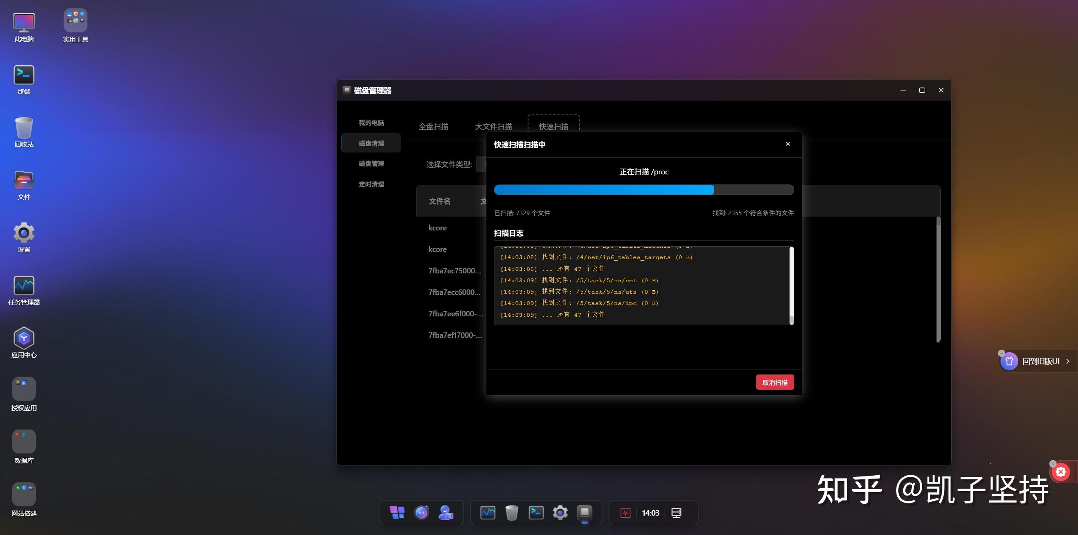Click the server icon beside the clock
Screen dimensions: 1078x535
click(676, 513)
